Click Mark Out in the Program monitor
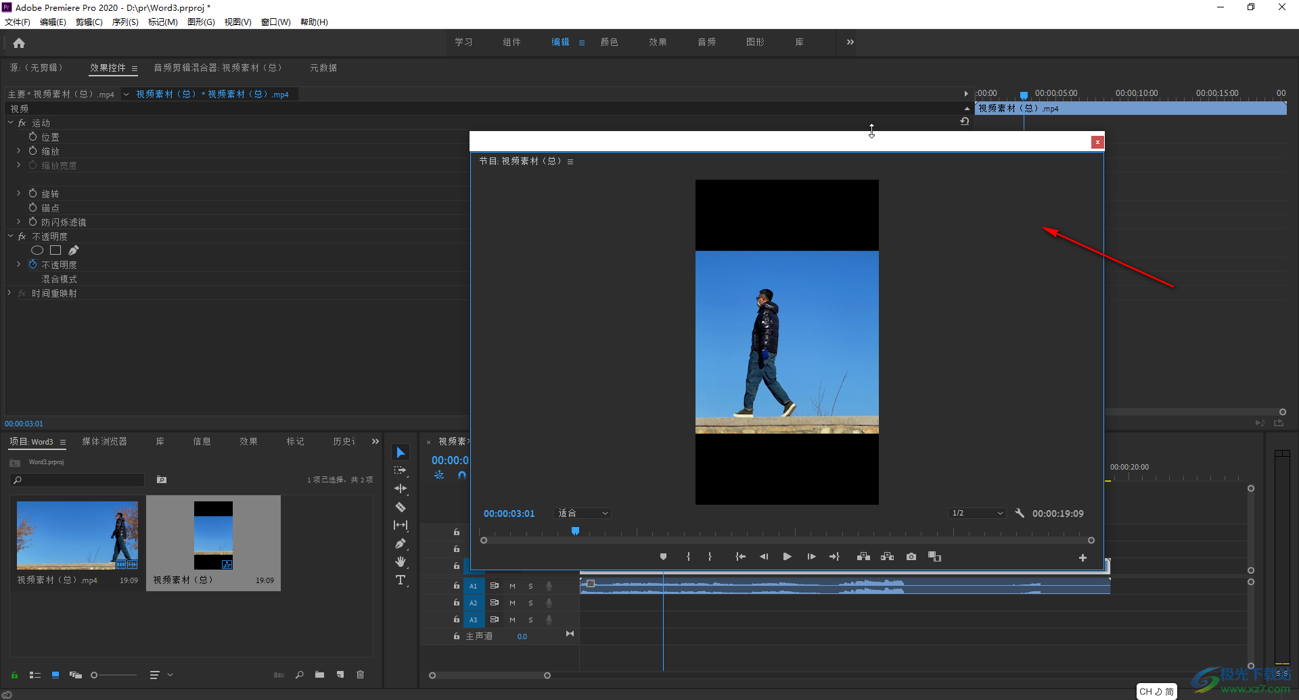The height and width of the screenshot is (700, 1299). pos(710,557)
